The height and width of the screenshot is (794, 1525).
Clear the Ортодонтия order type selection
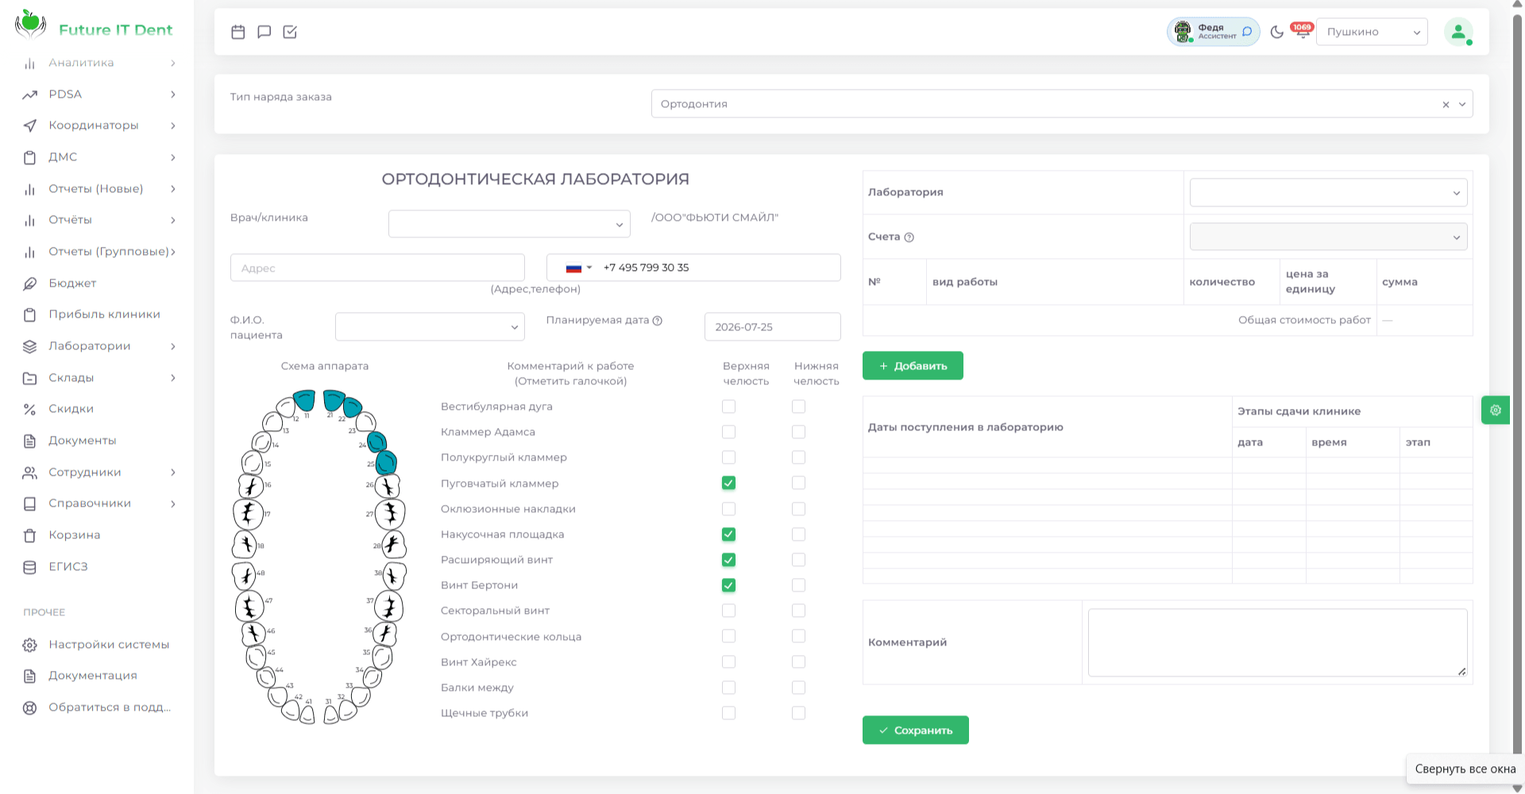coord(1446,105)
